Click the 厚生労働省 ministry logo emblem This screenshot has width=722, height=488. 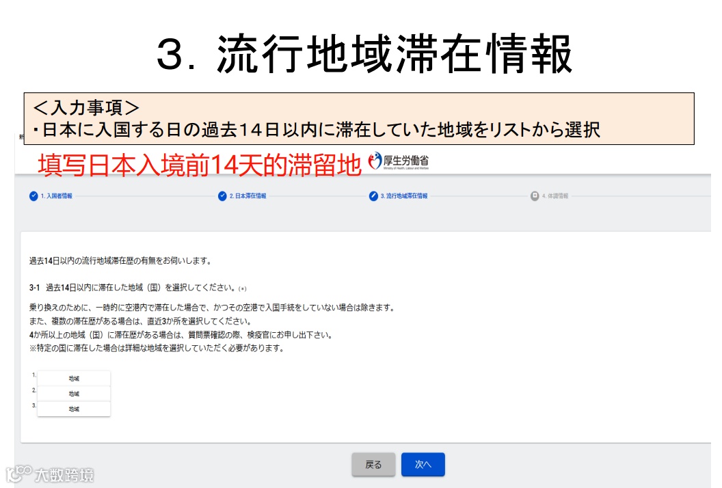click(x=375, y=161)
